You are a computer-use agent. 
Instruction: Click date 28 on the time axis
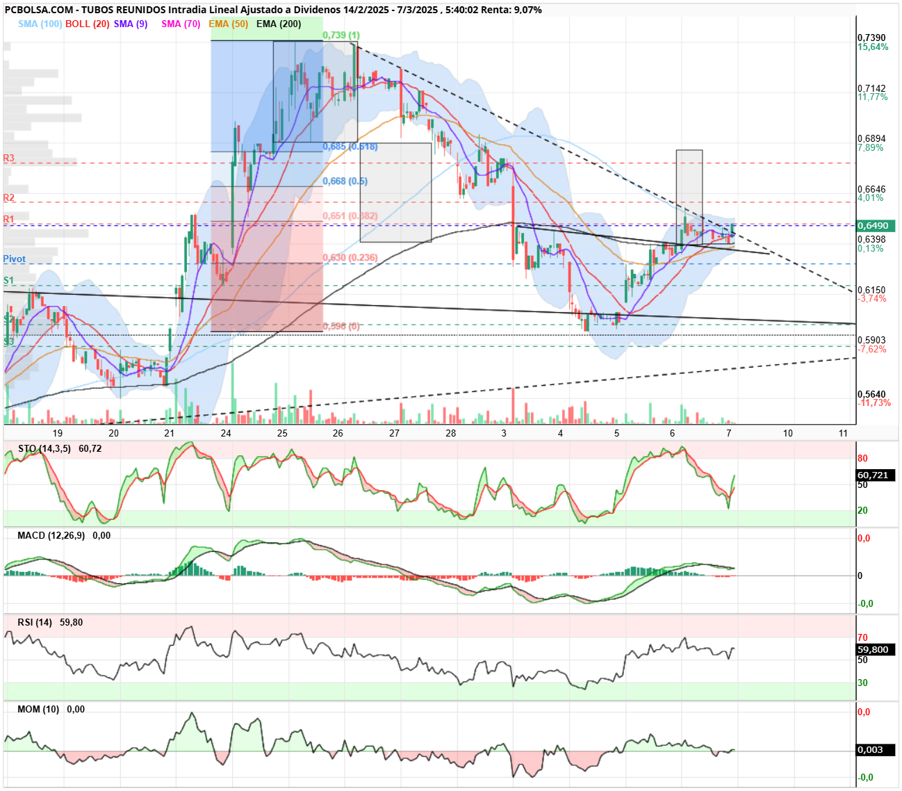point(451,433)
